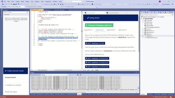Image resolution: width=175 pixels, height=98 pixels.
Task: Click the clear-all icon in Output window toolbar
Action: (x=78, y=75)
